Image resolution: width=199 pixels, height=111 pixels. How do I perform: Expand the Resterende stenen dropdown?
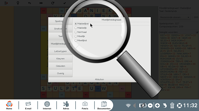(x=175, y=17)
